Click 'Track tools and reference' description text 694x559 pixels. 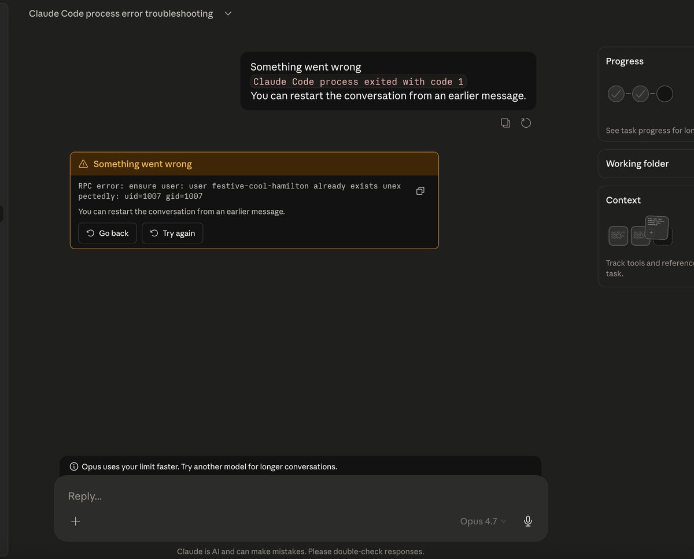click(649, 268)
